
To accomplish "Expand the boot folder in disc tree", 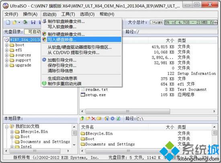I will 6,45.
